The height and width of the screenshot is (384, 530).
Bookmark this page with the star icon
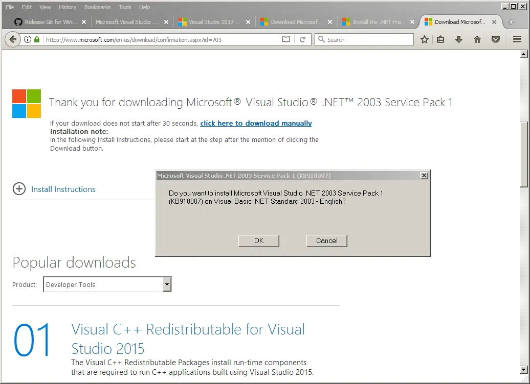[425, 39]
